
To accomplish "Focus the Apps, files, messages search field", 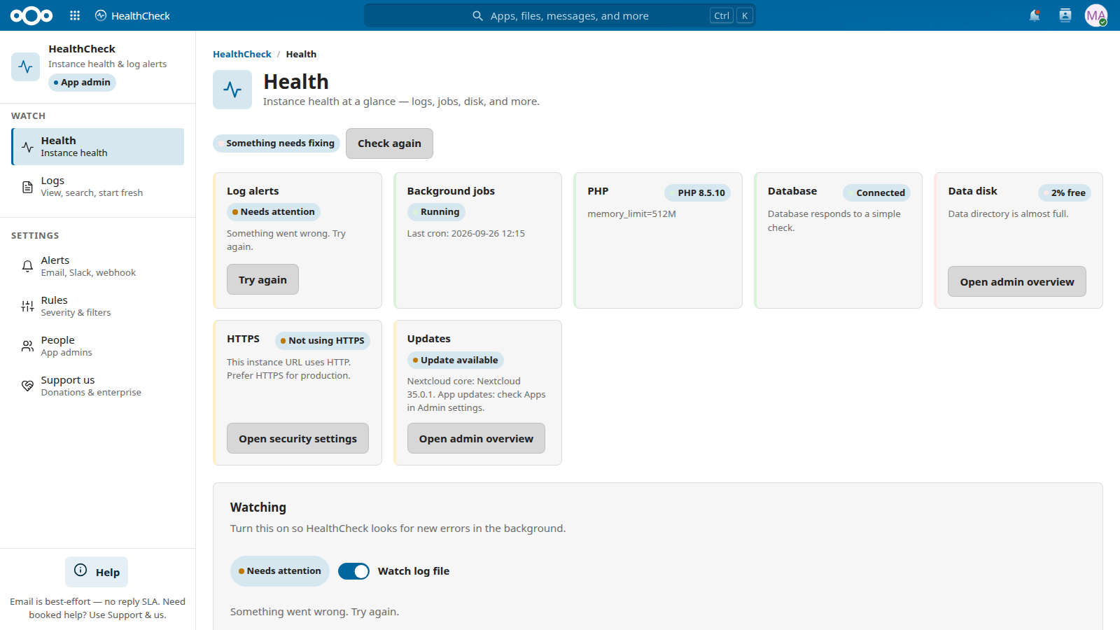I will coord(560,15).
